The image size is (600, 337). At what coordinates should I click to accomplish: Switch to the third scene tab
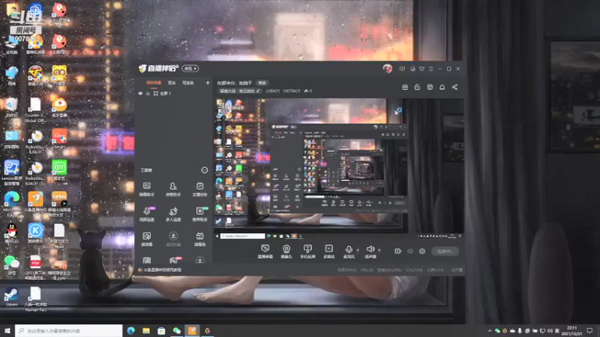click(x=188, y=82)
